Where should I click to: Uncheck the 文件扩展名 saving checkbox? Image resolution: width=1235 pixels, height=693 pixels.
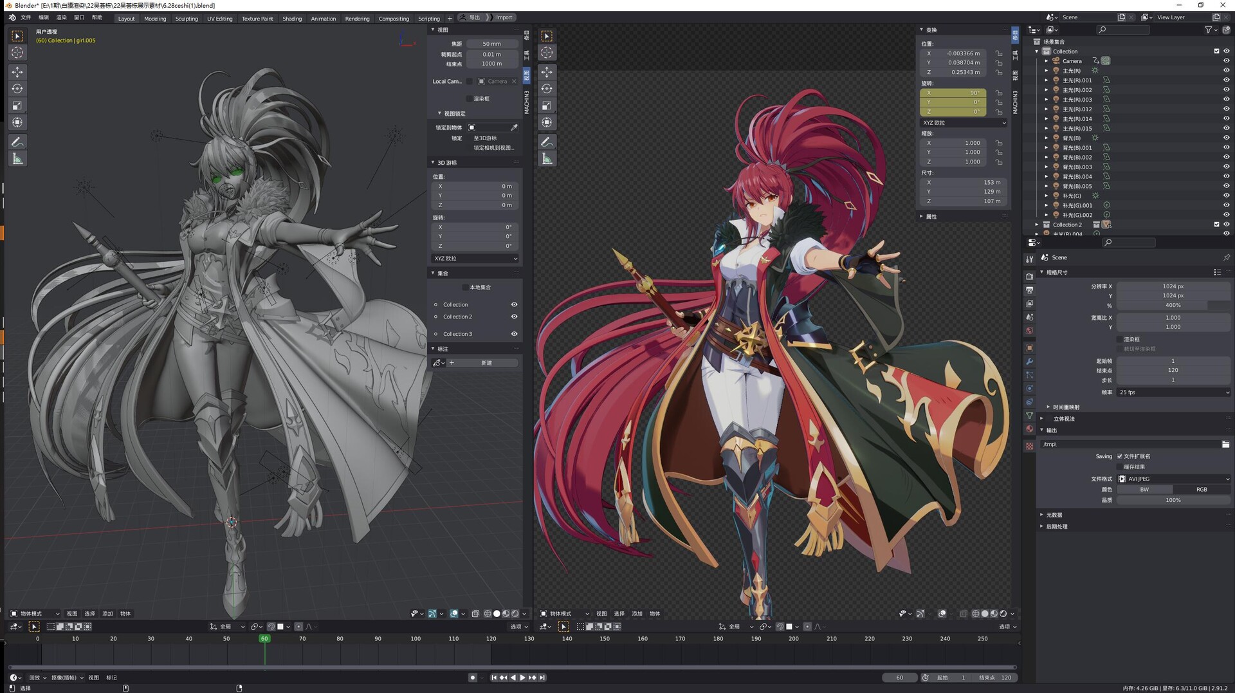[1119, 456]
